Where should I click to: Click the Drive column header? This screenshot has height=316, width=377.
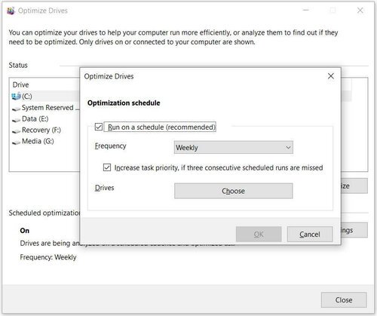click(20, 84)
